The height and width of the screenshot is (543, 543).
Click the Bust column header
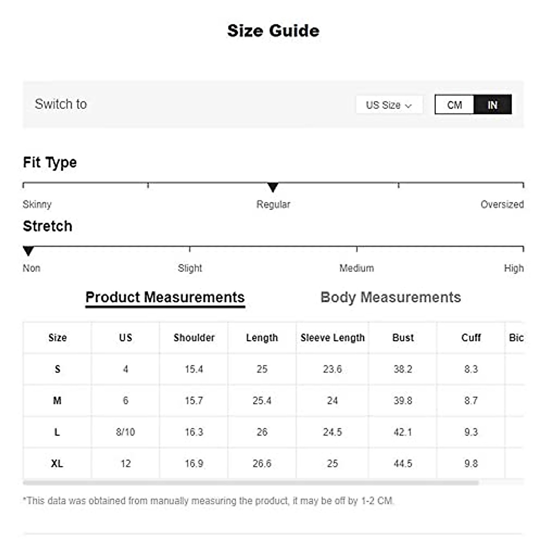pos(403,338)
